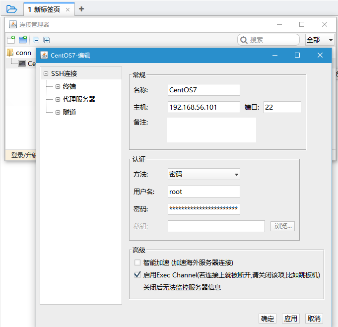The height and width of the screenshot is (327, 338).
Task: Open the folder icon beside the tab bar
Action: point(11,9)
